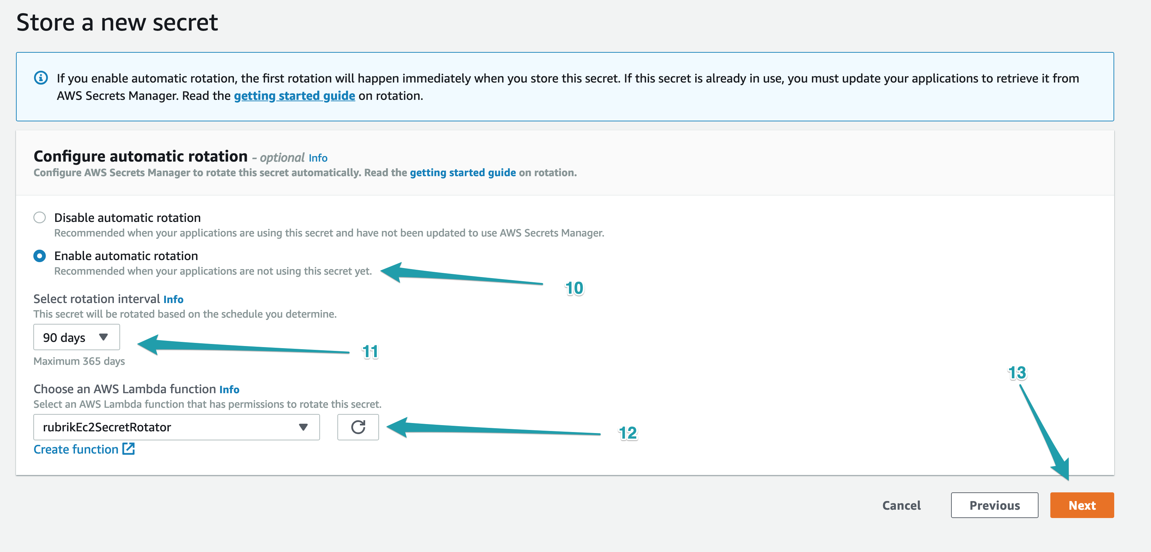Click Info next to Choose an AWS Lambda function
The width and height of the screenshot is (1151, 552).
tap(230, 389)
